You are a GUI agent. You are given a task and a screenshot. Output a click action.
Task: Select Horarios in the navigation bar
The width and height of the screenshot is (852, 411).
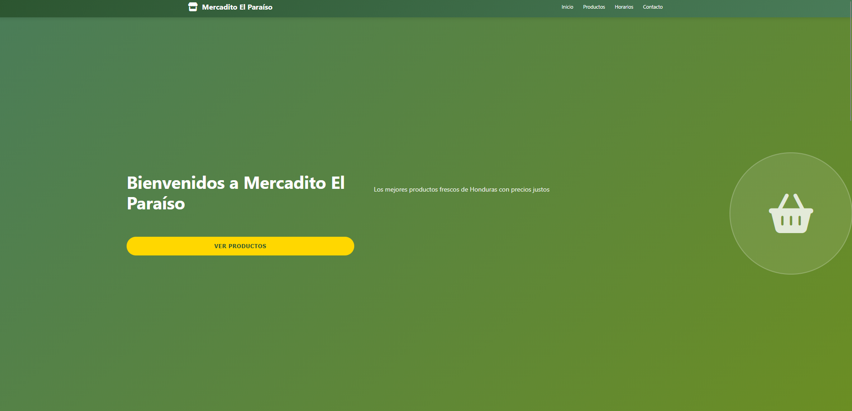pos(624,7)
